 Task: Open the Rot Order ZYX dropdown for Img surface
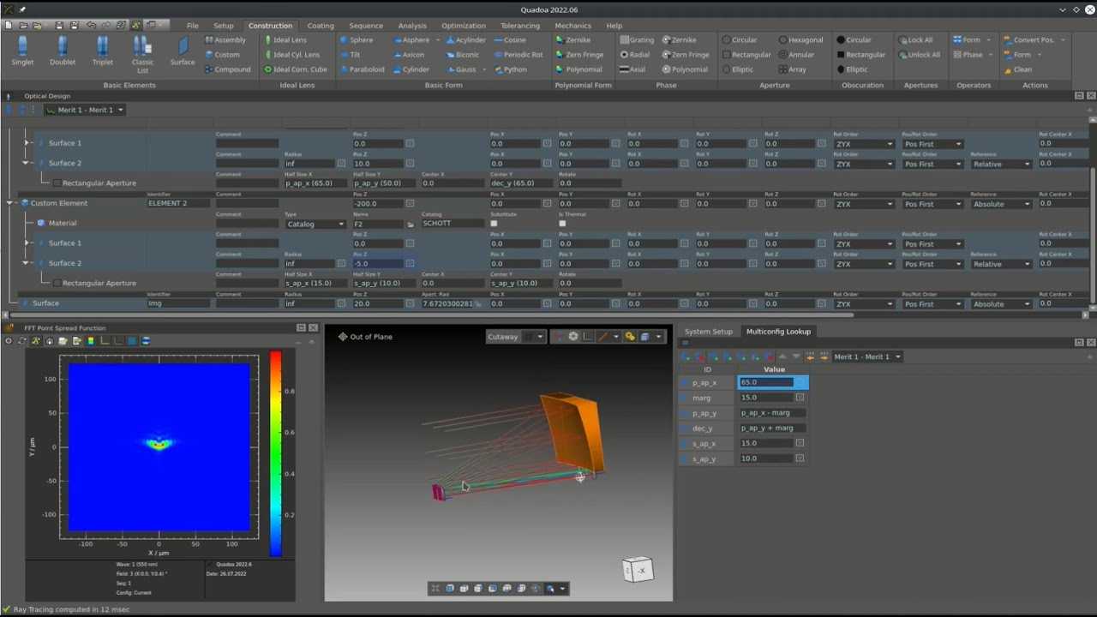tap(863, 304)
